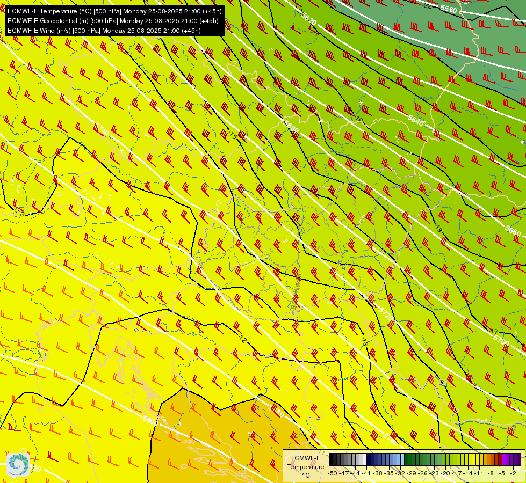Select the ECMWF-E Geopotential title line
Viewport: 526px width, 483px height.
click(x=113, y=21)
